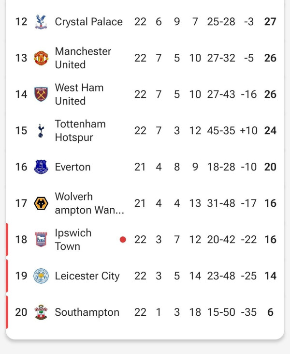Image resolution: width=290 pixels, height=354 pixels.
Task: Click the Manchester United club crest
Action: click(41, 58)
